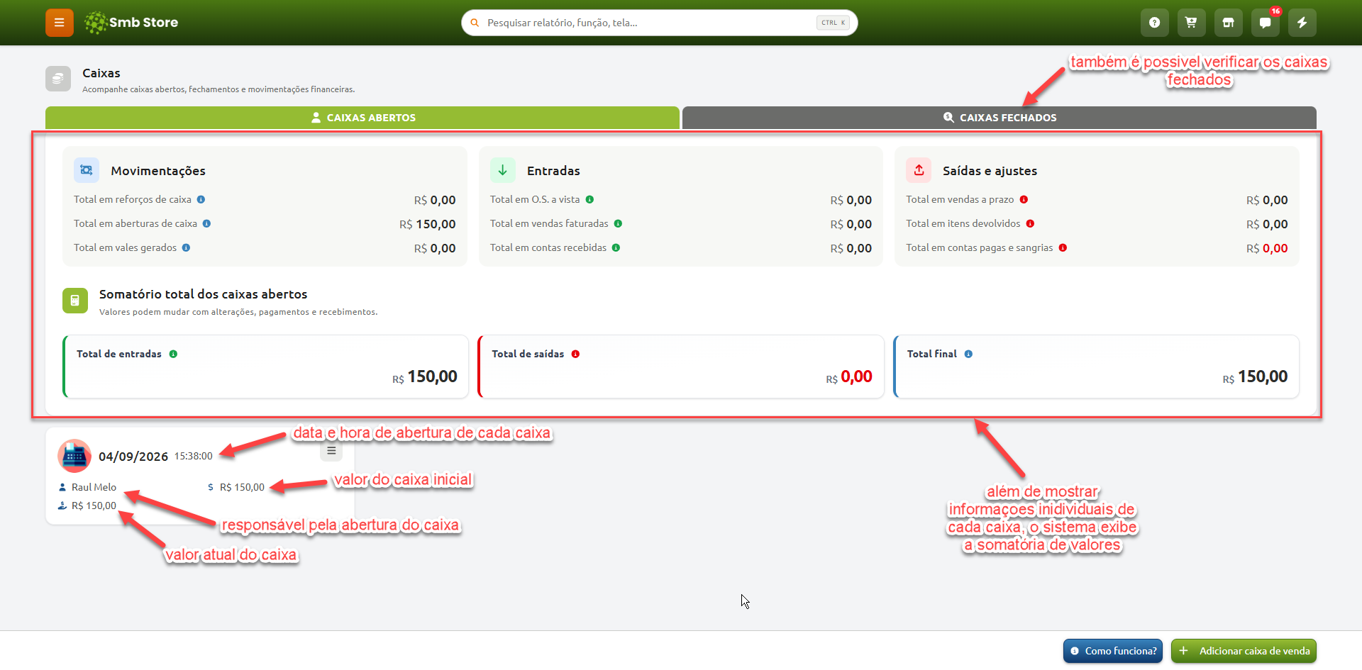Click the green calculator Somatório icon
This screenshot has width=1362, height=670.
(74, 300)
